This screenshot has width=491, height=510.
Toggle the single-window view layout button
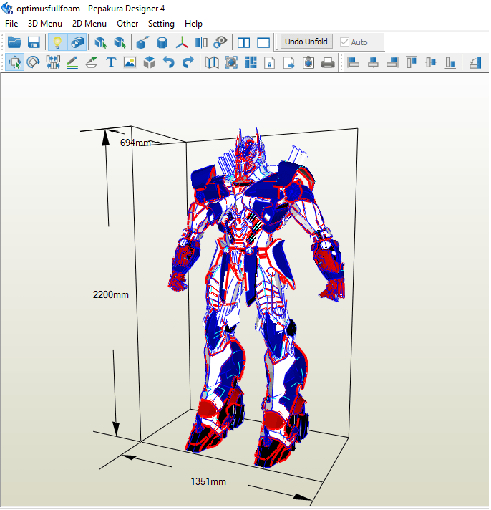pyautogui.click(x=263, y=42)
